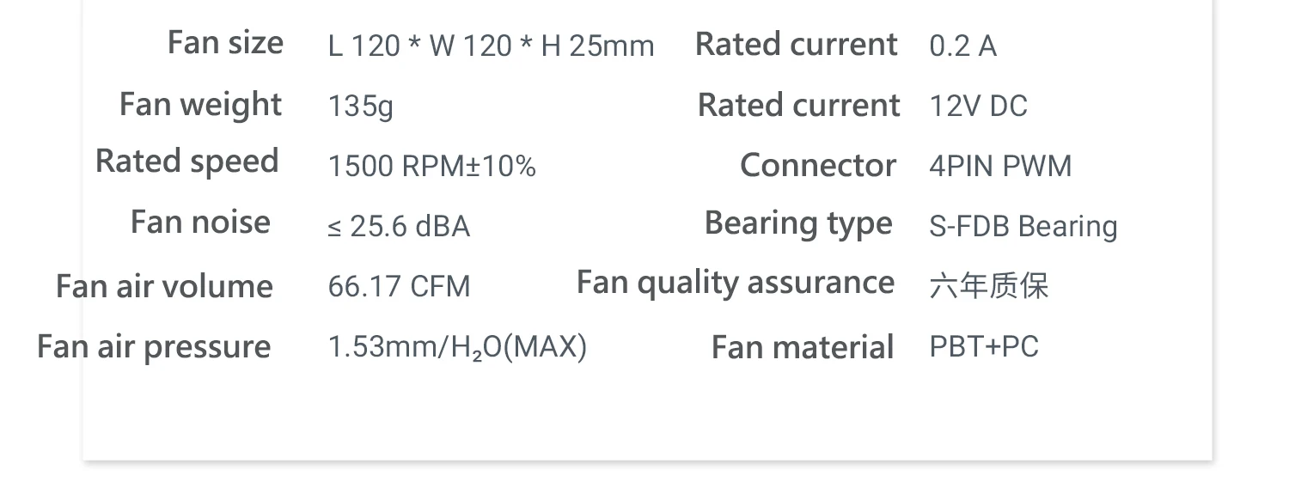Click the "Rated speed" label
This screenshot has height=488, width=1289.
coord(187,162)
